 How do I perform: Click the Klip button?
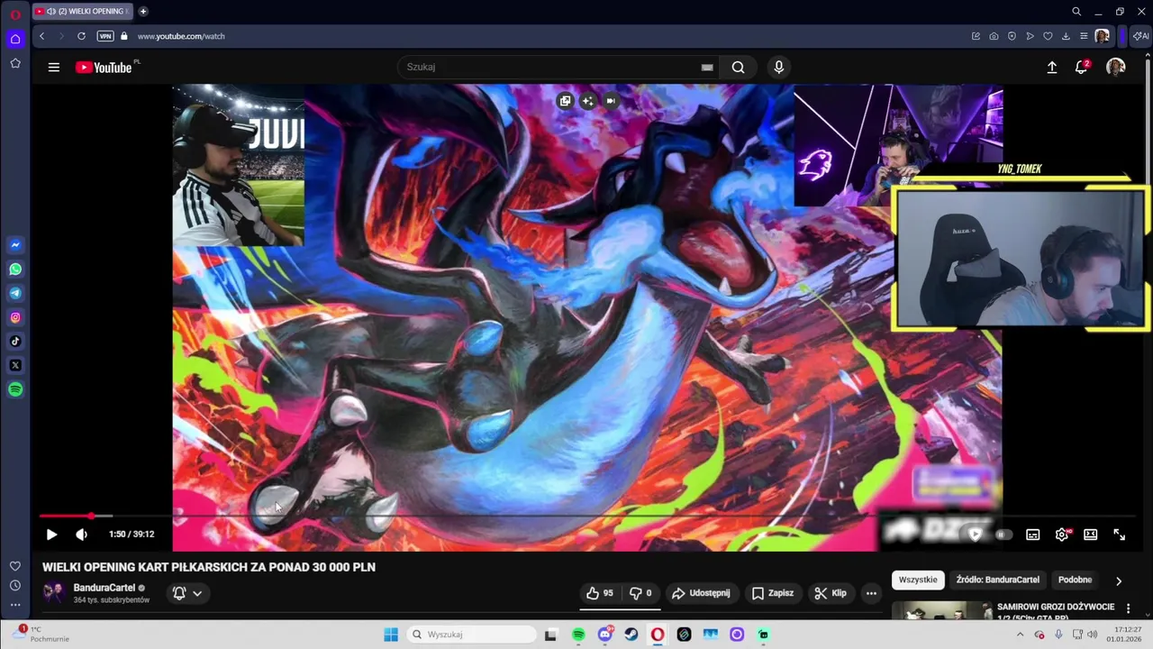pyautogui.click(x=831, y=593)
